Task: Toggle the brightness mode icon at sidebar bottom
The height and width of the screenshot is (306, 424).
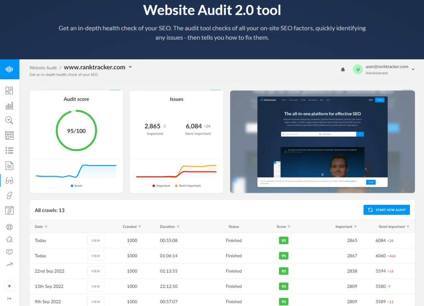Action: [x=10, y=286]
